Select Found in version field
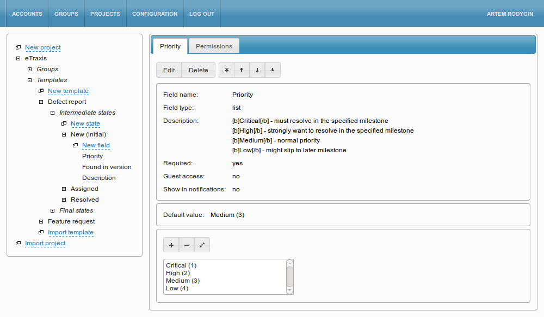Screen dimensions: 544x317 (107, 167)
